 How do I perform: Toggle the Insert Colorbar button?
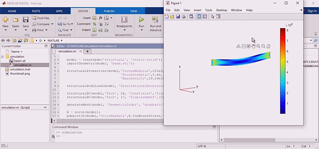pos(199,17)
